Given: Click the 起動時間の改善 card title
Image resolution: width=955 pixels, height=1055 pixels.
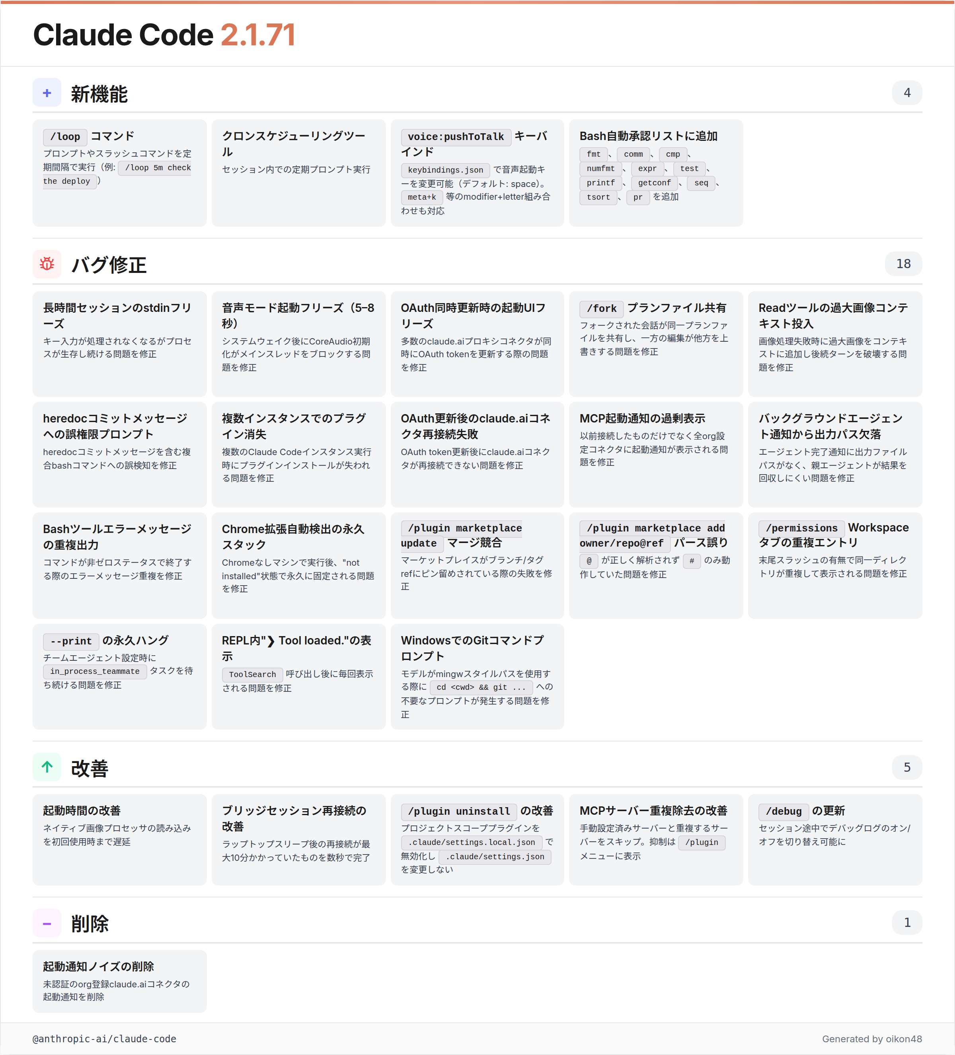Looking at the screenshot, I should click(x=82, y=811).
